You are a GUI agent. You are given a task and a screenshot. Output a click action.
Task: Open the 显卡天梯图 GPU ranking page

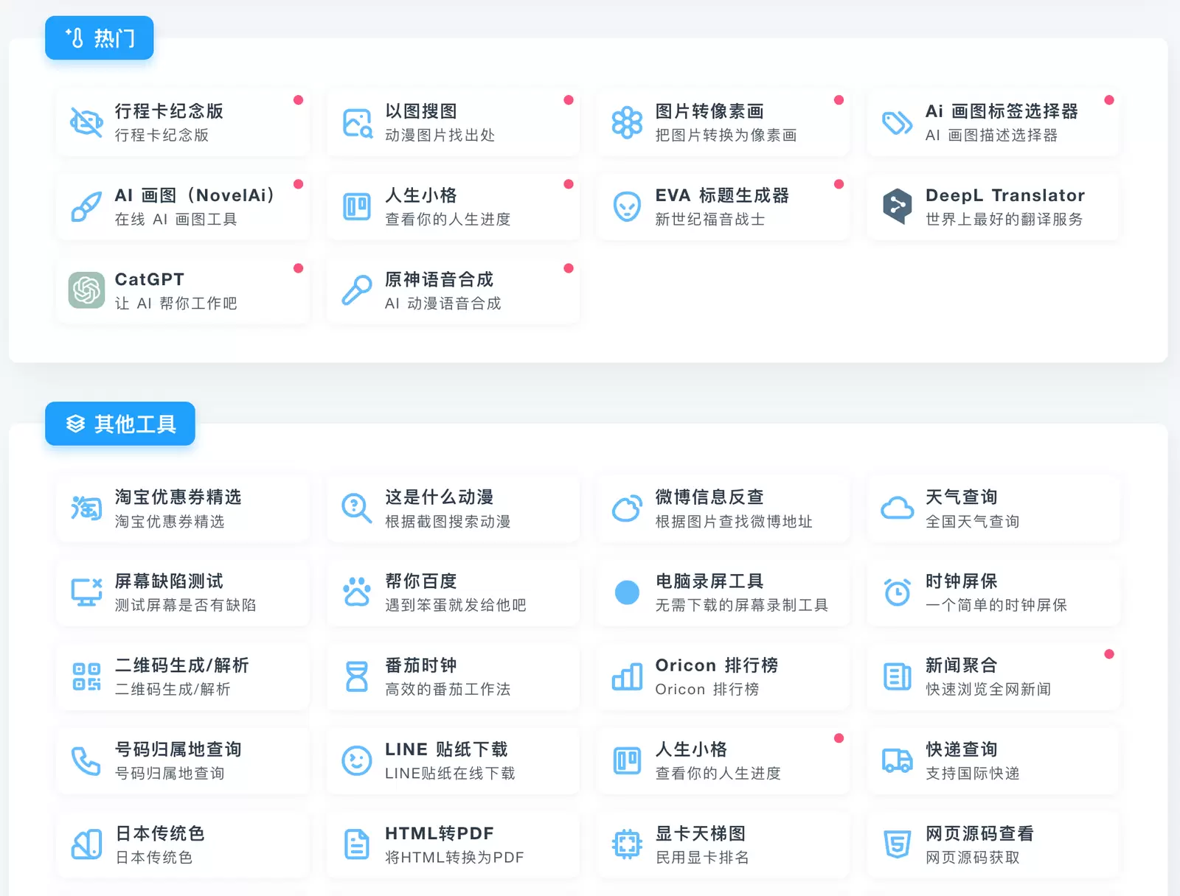tap(723, 844)
